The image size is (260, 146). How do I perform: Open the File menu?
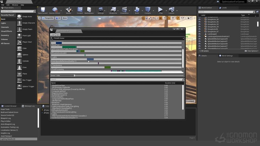coord(2,5)
